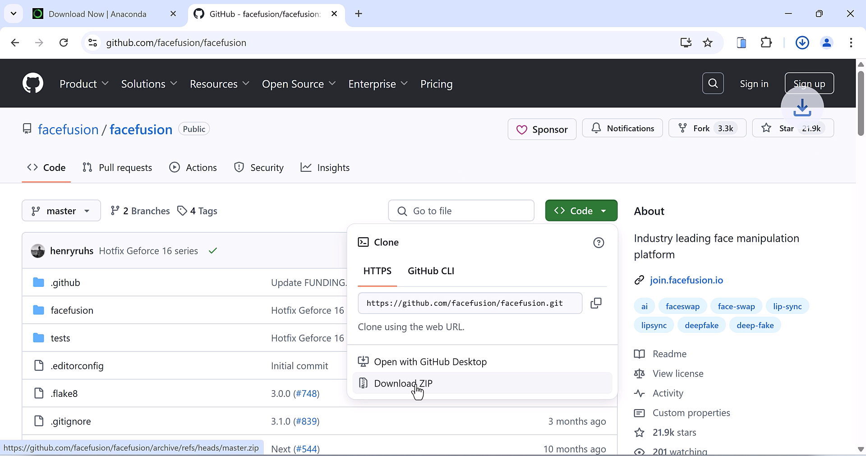This screenshot has height=456, width=866.
Task: Click the .flake8 file icon
Action: coord(39,393)
